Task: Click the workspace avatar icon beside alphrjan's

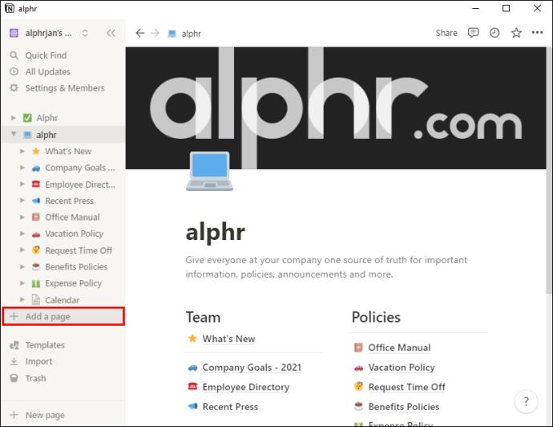Action: click(14, 33)
